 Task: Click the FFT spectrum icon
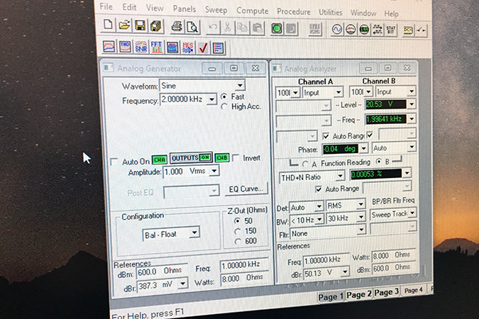point(156,47)
